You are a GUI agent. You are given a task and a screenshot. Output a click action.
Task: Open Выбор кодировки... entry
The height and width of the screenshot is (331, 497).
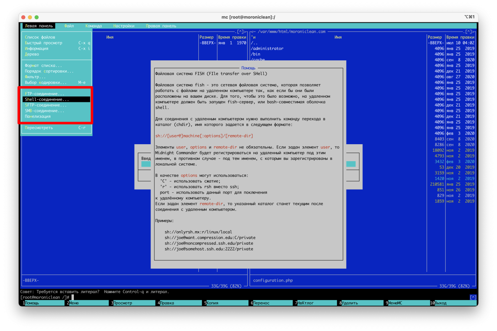click(x=57, y=82)
